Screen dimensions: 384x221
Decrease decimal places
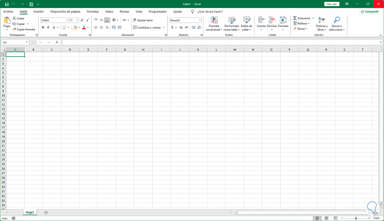[x=199, y=28]
